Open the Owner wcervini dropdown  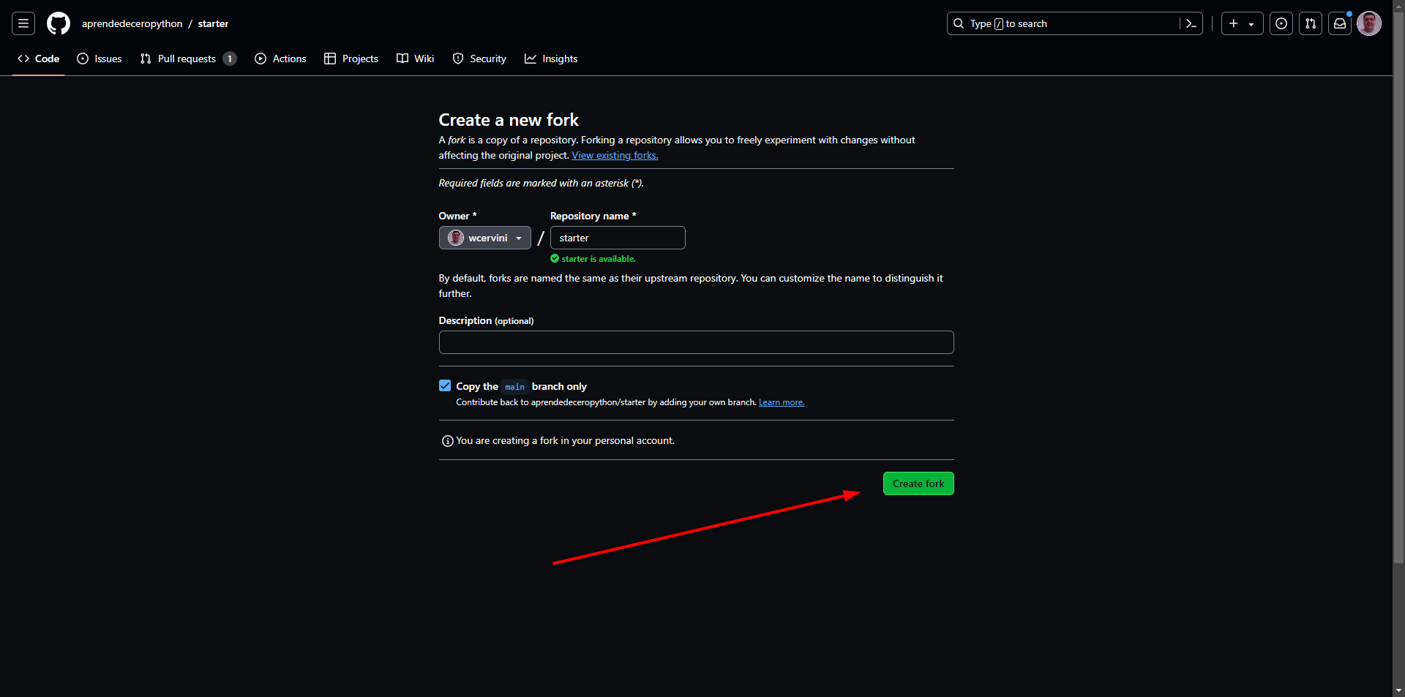point(484,238)
